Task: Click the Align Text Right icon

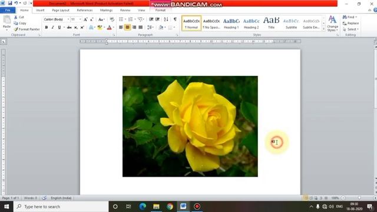Action: [x=134, y=28]
